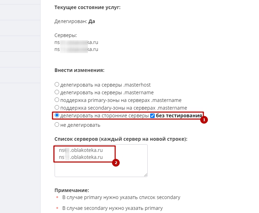Select делегировать на сторонние серверы radio
The height and width of the screenshot is (213, 259).
(x=57, y=116)
